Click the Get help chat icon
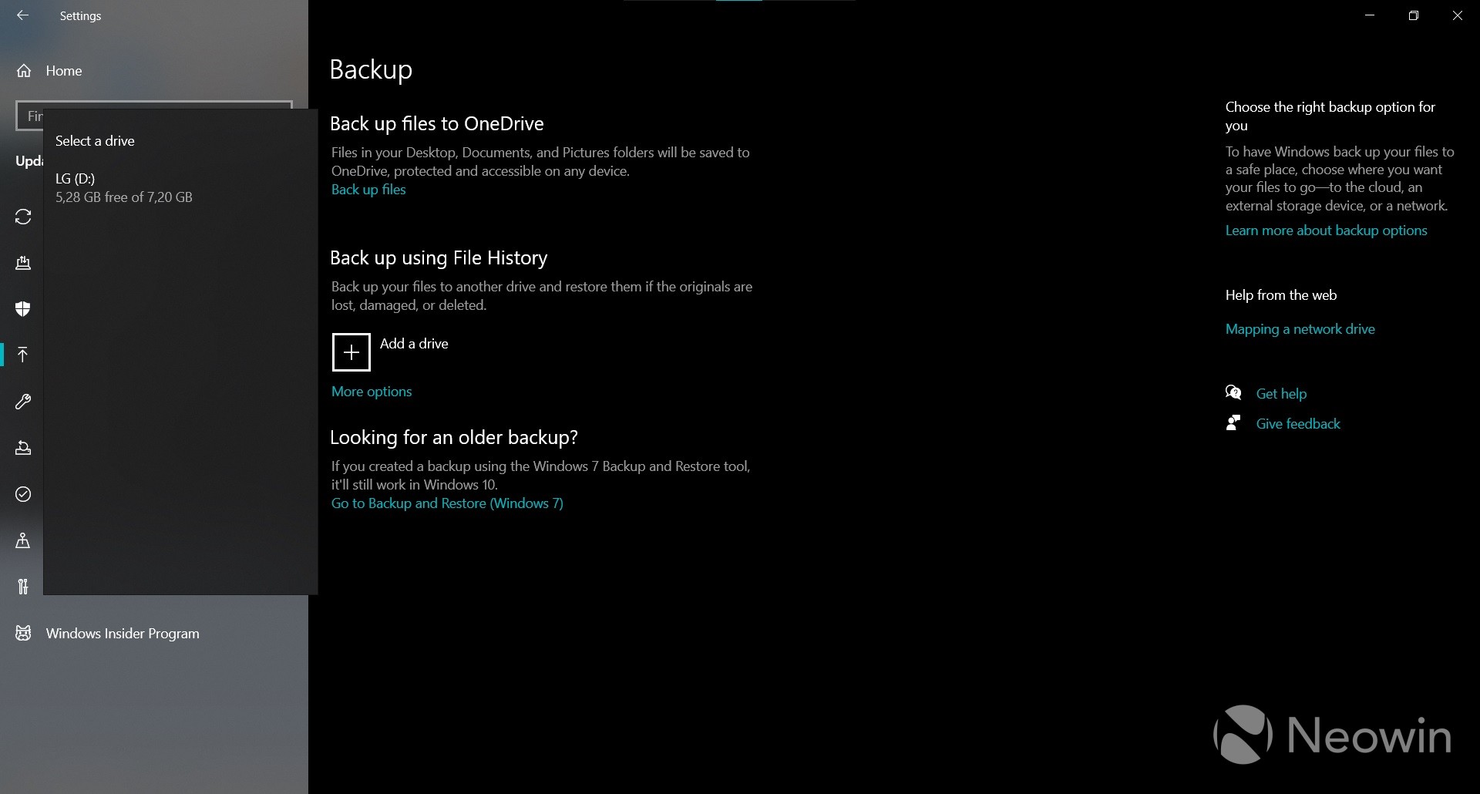The height and width of the screenshot is (794, 1480). (x=1233, y=392)
